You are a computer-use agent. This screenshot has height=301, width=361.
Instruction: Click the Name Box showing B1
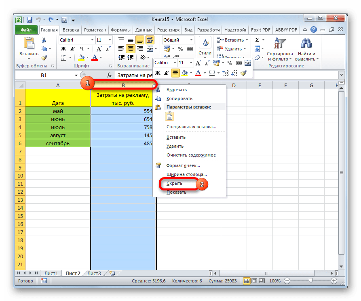(x=44, y=75)
